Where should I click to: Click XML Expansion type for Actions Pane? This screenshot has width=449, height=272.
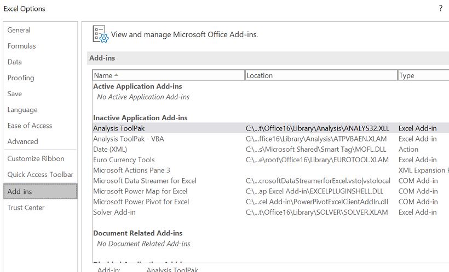point(423,170)
